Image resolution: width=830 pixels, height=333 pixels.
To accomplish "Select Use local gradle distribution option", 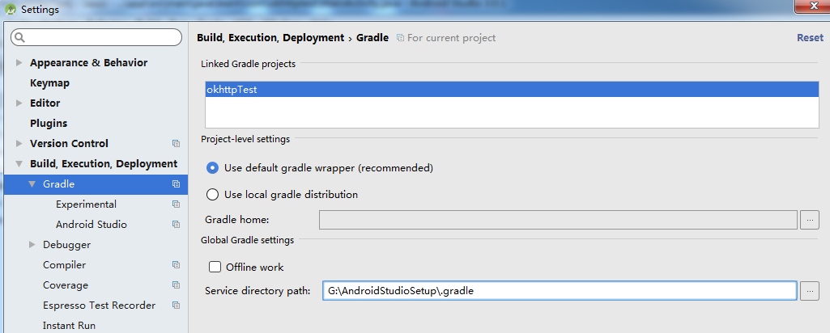I will 212,195.
